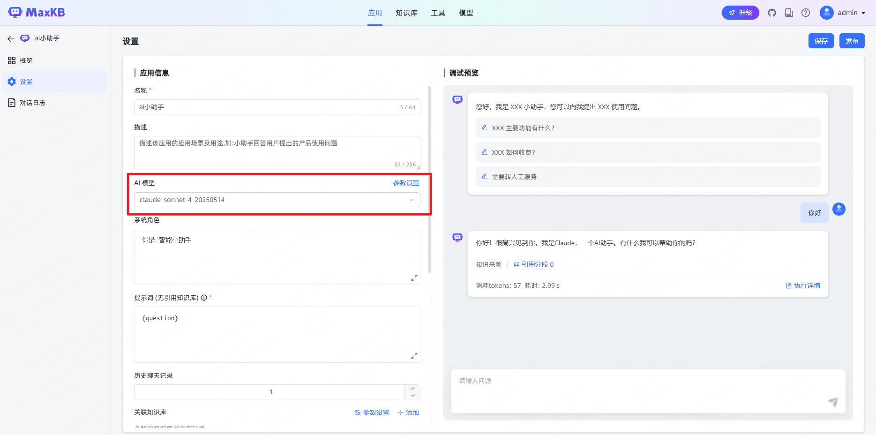
Task: Open 关联知识库 参数设置 link
Action: click(x=372, y=412)
